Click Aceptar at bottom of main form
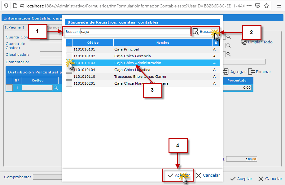 click(241, 178)
